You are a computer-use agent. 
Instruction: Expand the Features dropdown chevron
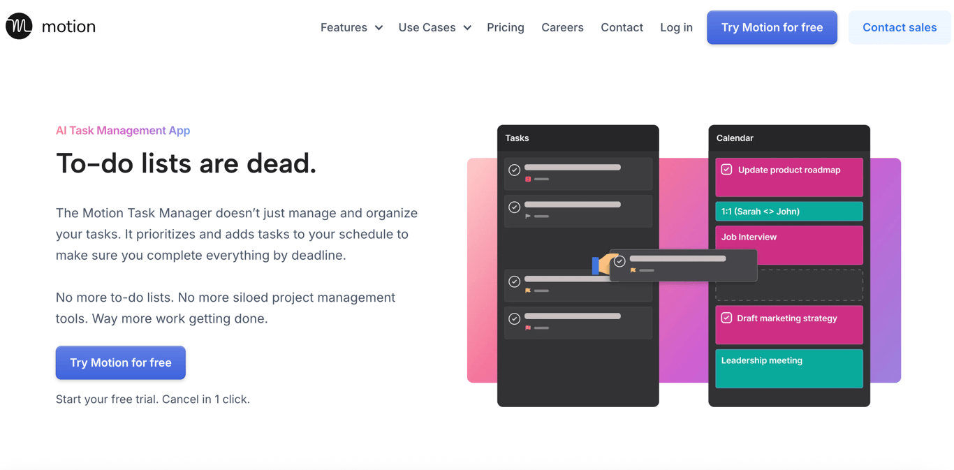coord(379,28)
